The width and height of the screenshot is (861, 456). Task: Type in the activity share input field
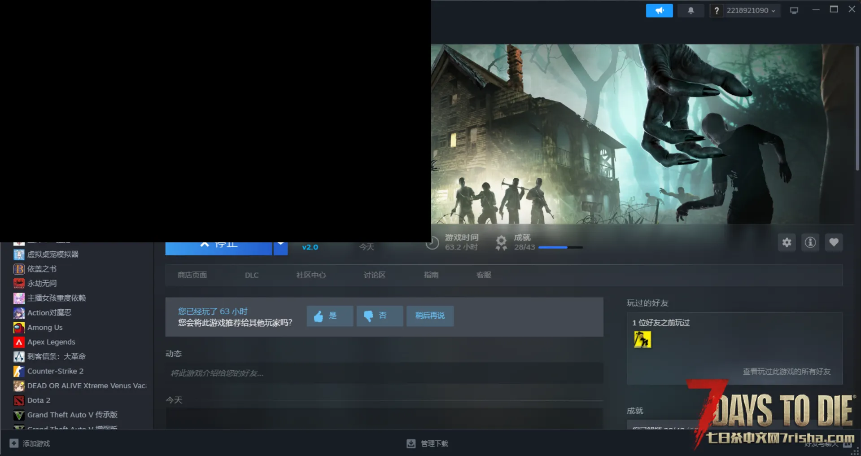[x=384, y=373]
